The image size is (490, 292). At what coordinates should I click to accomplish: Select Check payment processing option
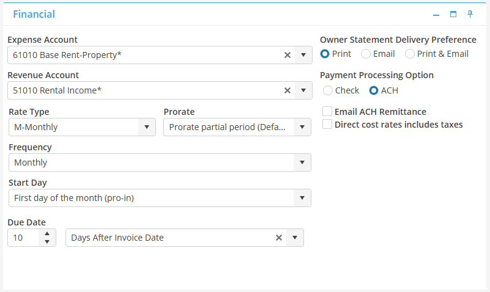pyautogui.click(x=328, y=90)
